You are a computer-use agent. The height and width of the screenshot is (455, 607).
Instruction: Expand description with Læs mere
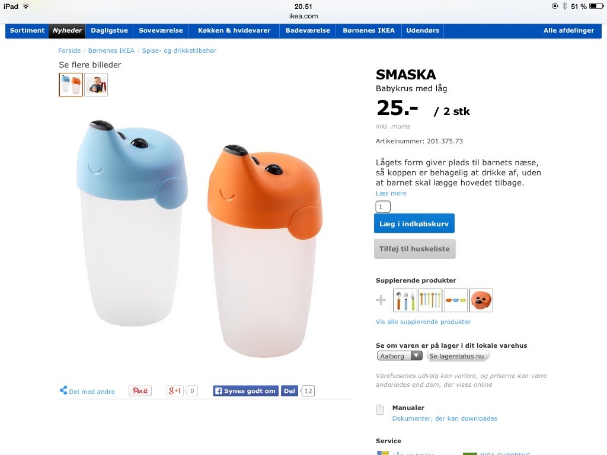(391, 194)
